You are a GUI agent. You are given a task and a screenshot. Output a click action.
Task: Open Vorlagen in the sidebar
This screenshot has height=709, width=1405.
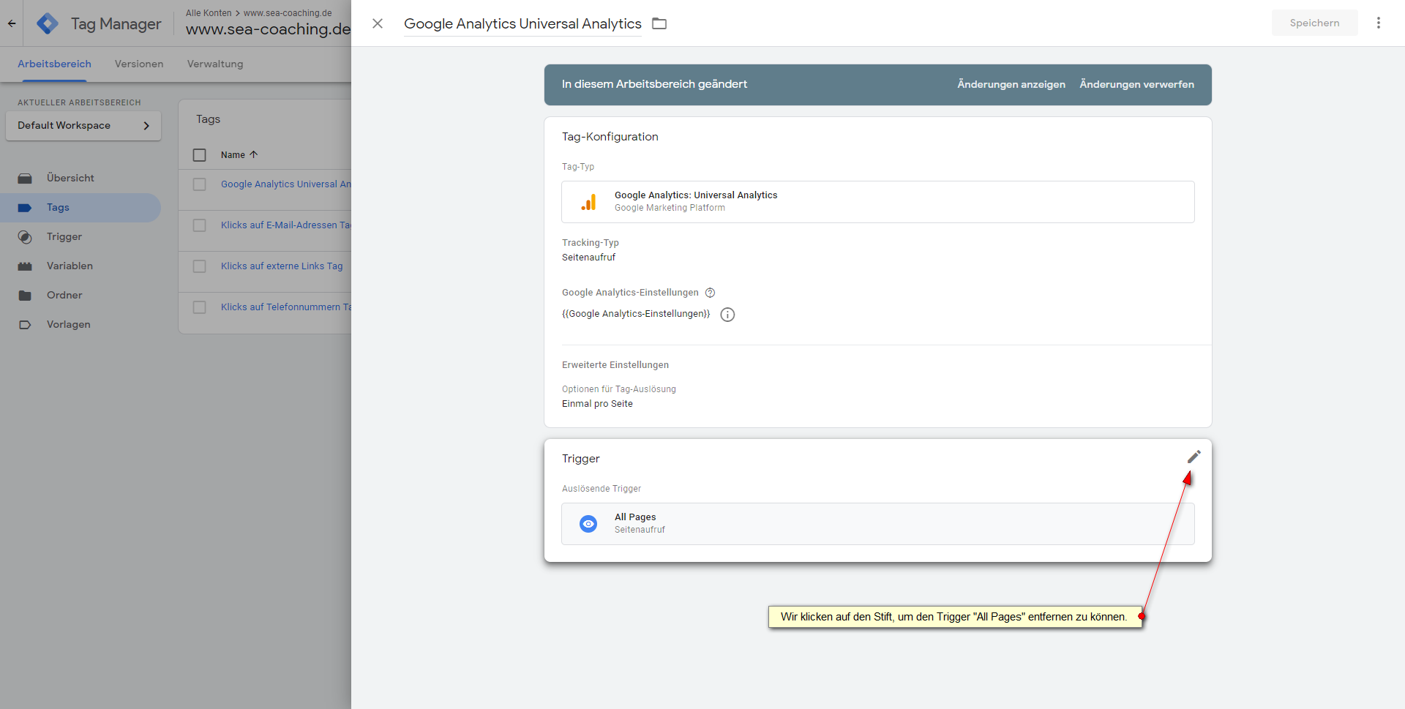[x=69, y=325]
